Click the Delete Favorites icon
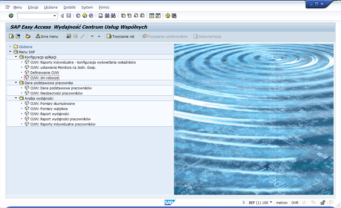341x208 pixels. [x=75, y=36]
